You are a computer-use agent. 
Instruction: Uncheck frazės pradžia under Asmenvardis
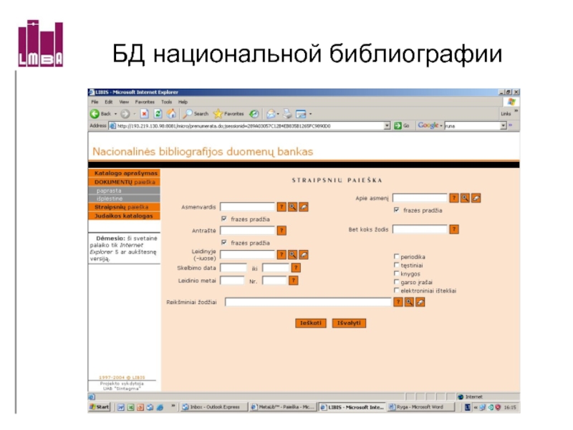tap(224, 219)
